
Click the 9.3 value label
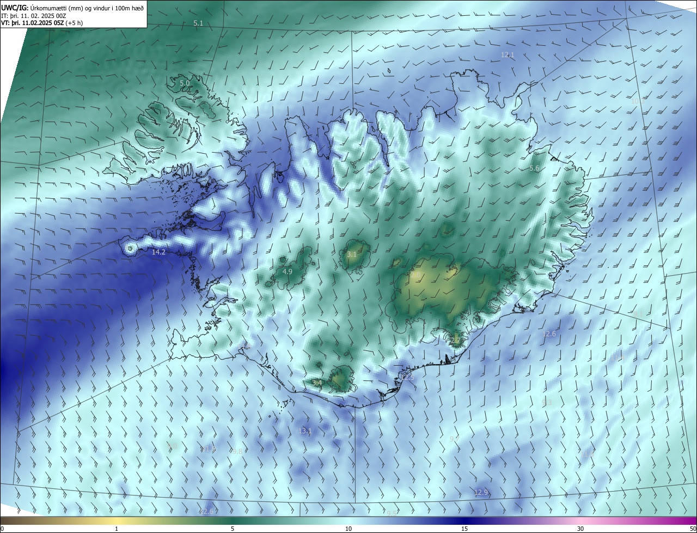coord(547,403)
